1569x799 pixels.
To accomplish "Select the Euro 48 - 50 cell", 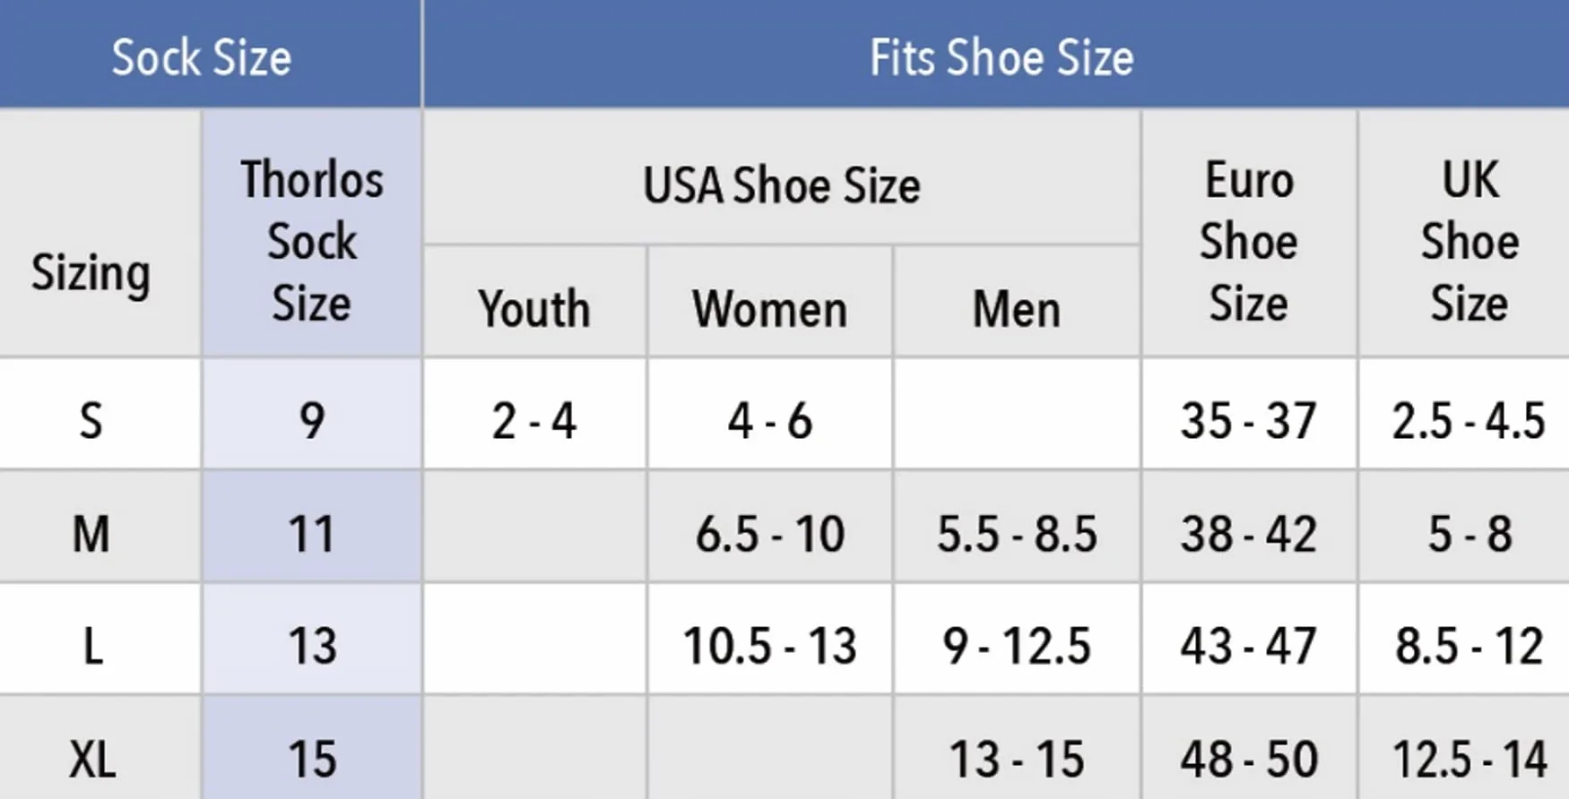I will (x=1250, y=748).
